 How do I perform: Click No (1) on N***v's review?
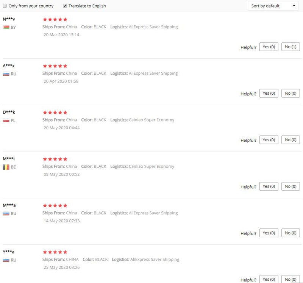291,47
